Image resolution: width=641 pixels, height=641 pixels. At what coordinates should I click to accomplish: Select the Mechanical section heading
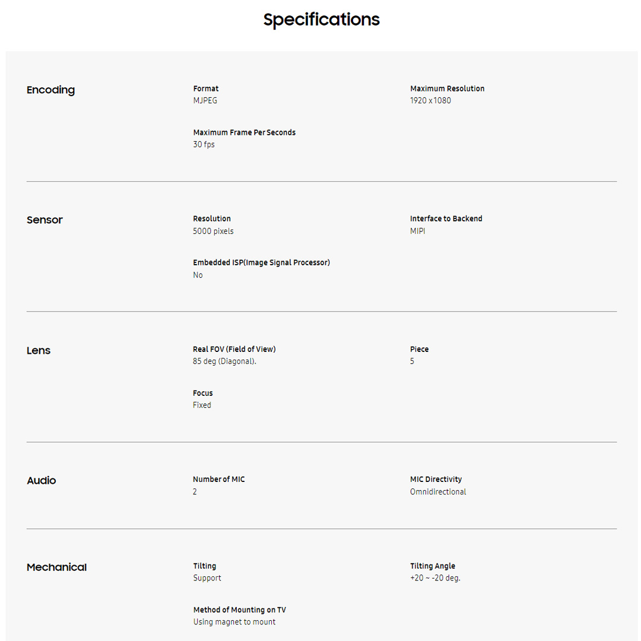click(56, 567)
